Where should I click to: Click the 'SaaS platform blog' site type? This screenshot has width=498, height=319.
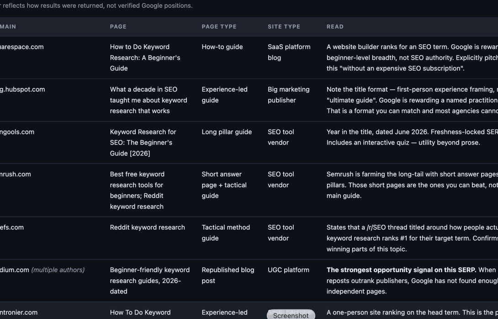pos(289,52)
